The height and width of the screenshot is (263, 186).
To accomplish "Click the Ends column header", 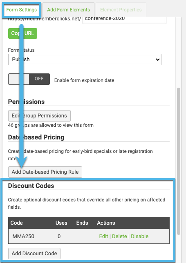I will coord(82,223).
